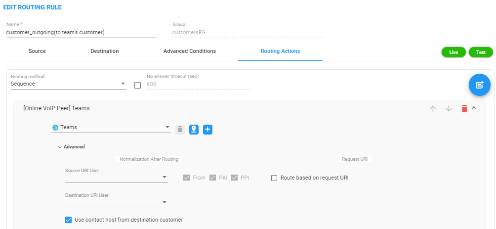Move the Teams action up with arrow

click(x=433, y=109)
